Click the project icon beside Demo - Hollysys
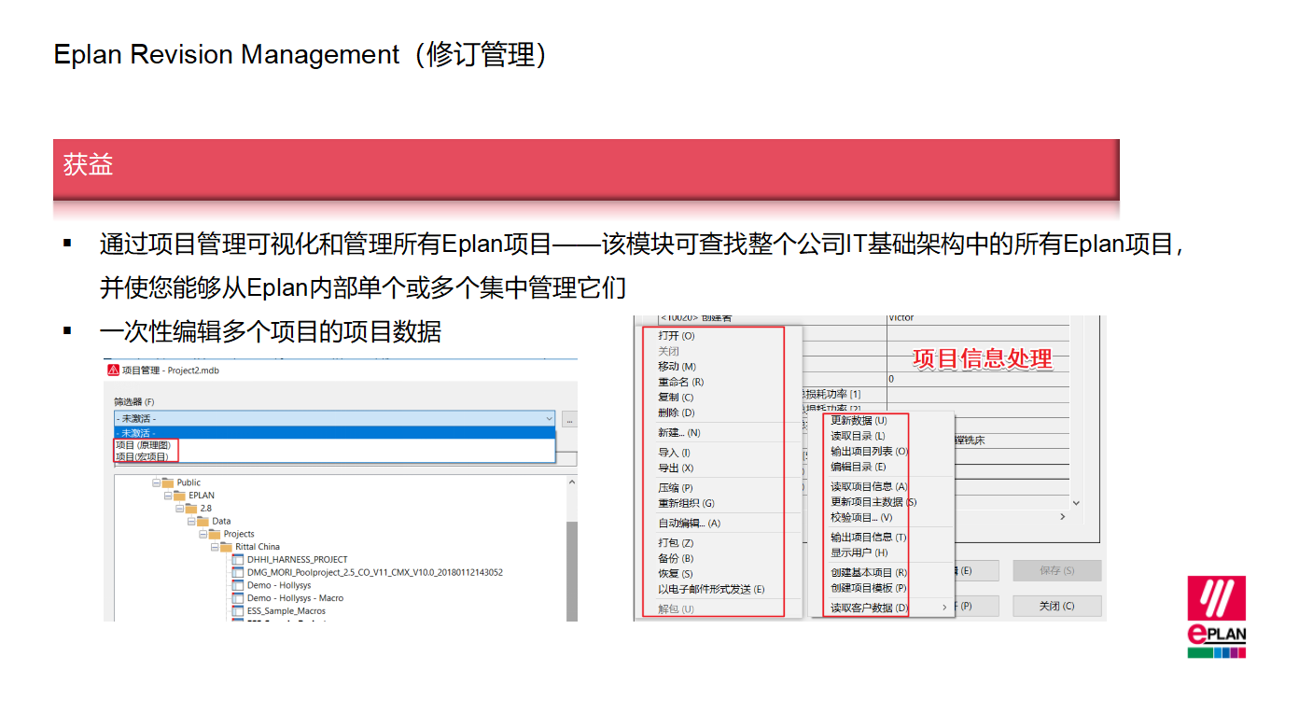The image size is (1299, 727). (x=238, y=585)
